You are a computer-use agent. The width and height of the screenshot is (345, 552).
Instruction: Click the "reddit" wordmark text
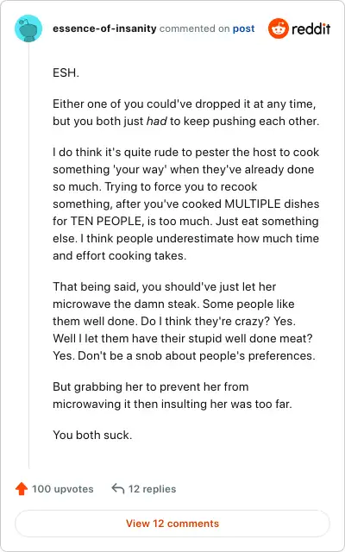pyautogui.click(x=310, y=28)
